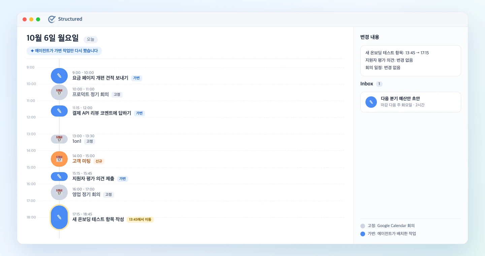The width and height of the screenshot is (485, 256).
Task: Click the 13:45에서 이동 badge
Action: [140, 220]
